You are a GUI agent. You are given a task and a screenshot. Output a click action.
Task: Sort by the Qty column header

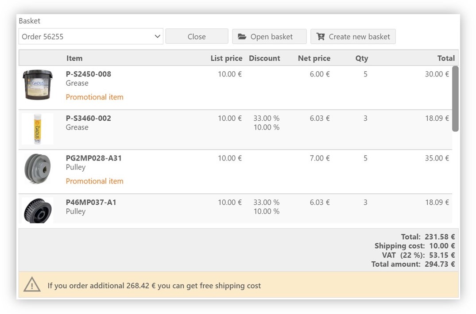click(361, 58)
